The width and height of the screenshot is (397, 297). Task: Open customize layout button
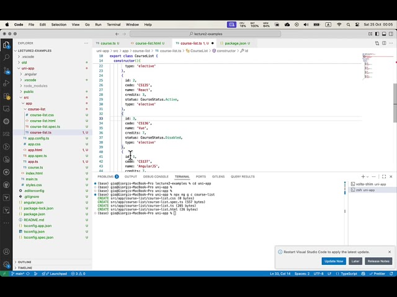(370, 34)
